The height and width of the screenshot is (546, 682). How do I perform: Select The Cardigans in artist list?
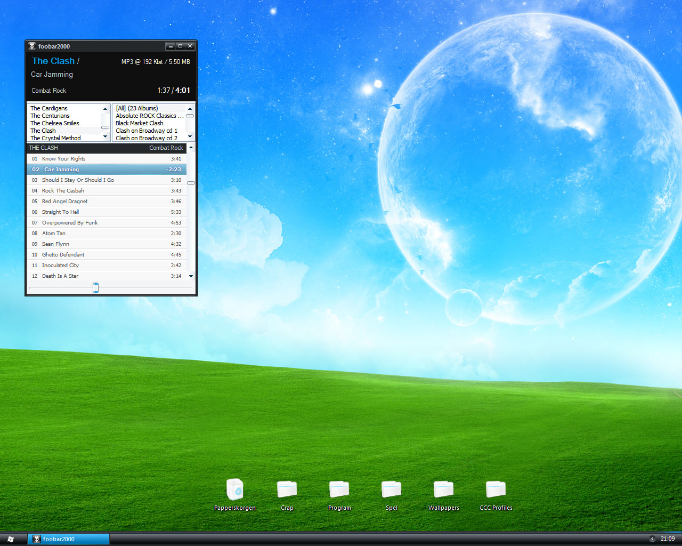(49, 108)
